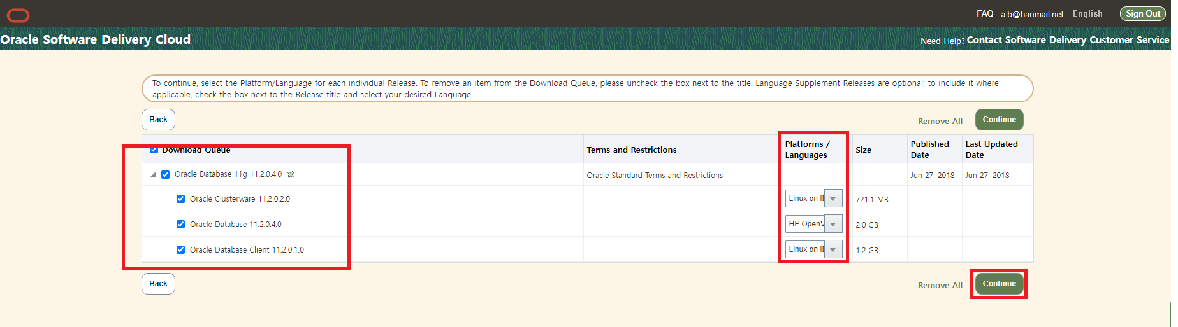1178x327 pixels.
Task: Click the Size column header
Action: 864,150
